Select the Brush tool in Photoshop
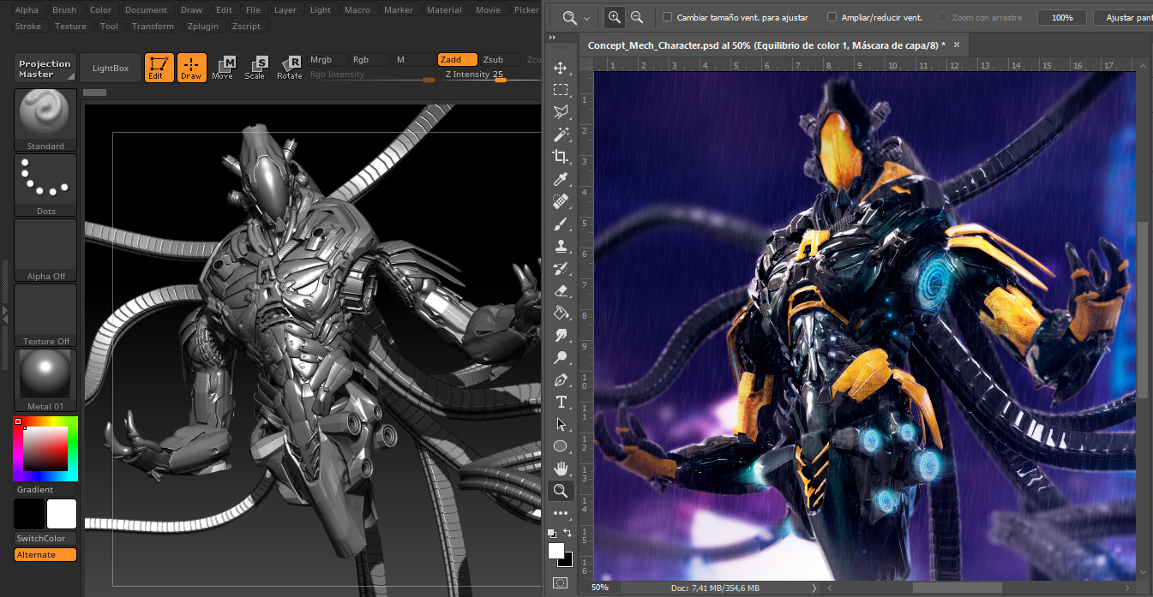1153x597 pixels. pyautogui.click(x=561, y=224)
